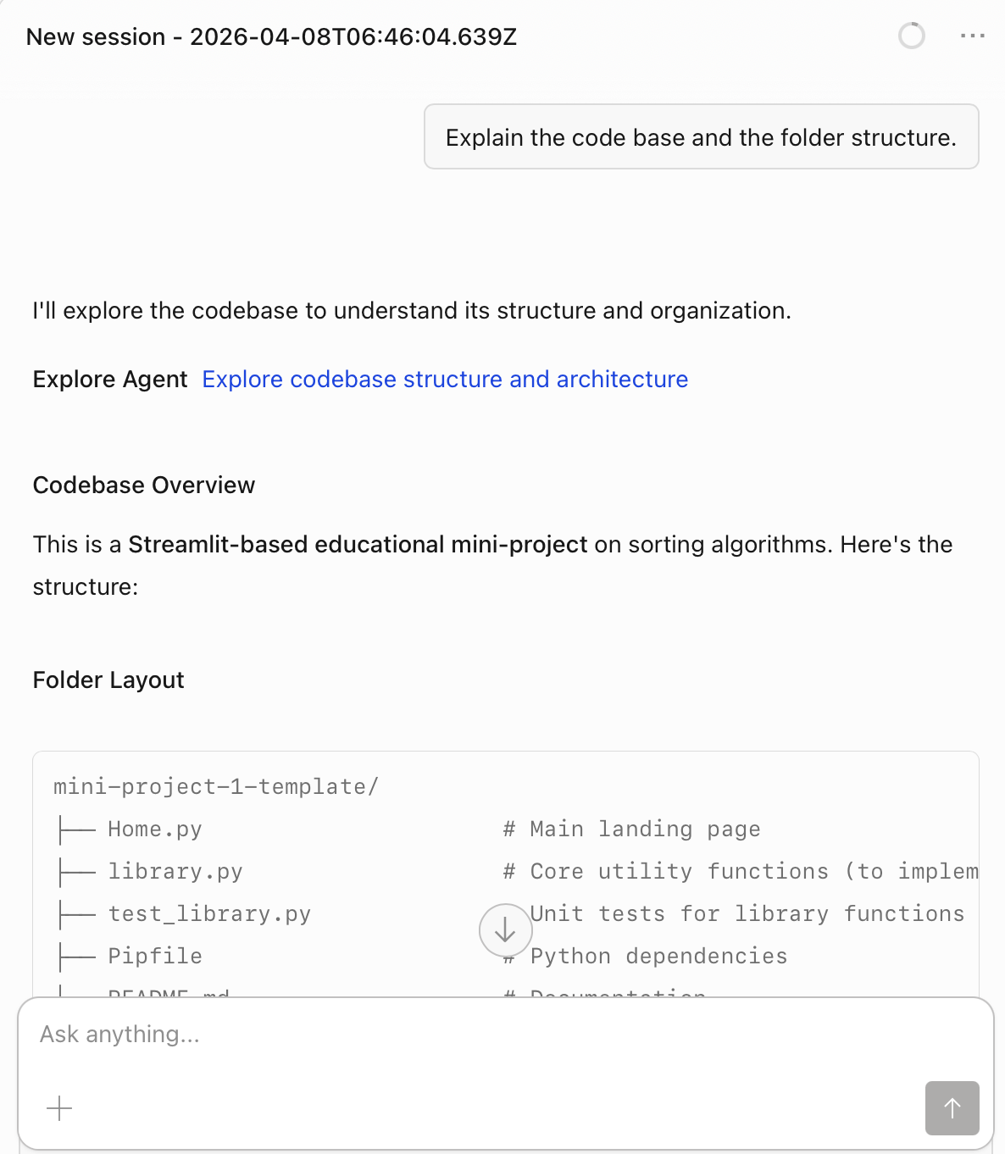
Task: Click Home.py in the folder tree
Action: pos(155,829)
